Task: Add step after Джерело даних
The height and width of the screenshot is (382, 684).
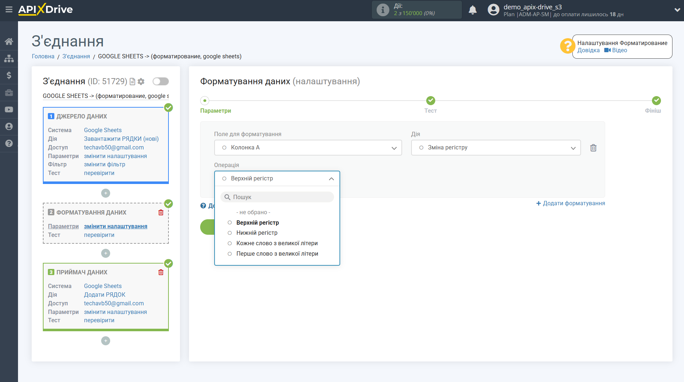Action: click(105, 193)
